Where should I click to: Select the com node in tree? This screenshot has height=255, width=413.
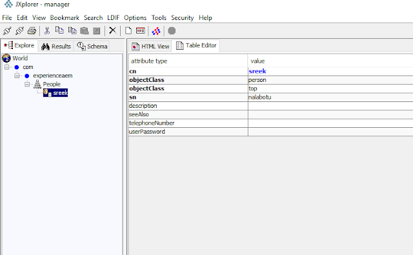point(28,67)
